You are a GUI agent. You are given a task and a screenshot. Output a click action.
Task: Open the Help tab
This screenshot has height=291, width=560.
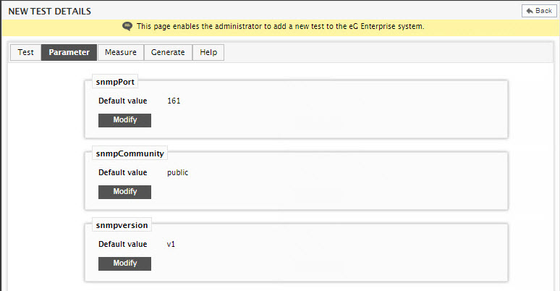[208, 53]
